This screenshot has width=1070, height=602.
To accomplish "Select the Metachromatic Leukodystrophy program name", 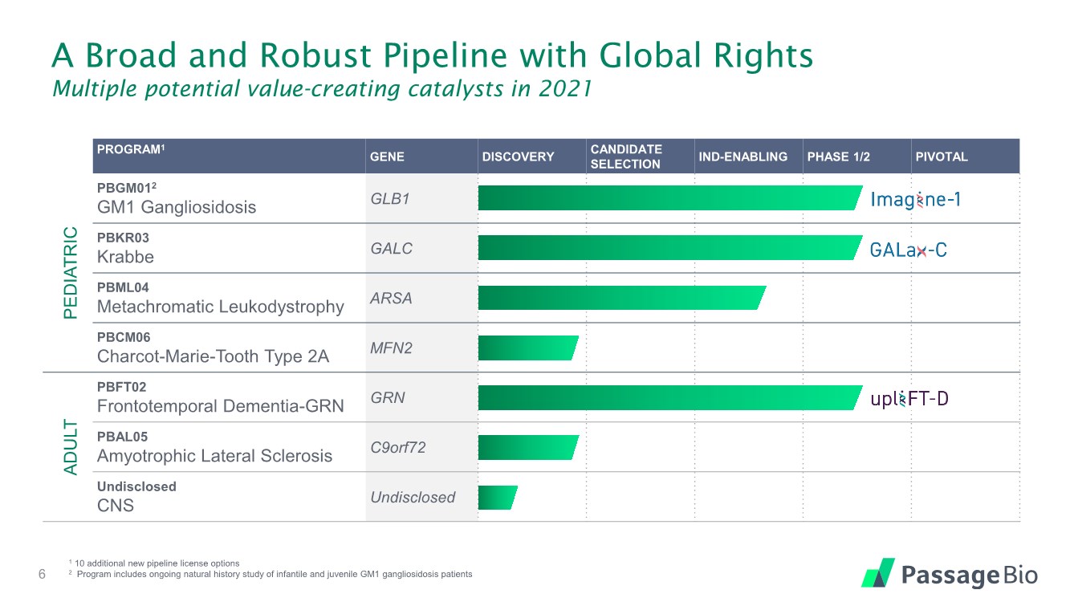I will pyautogui.click(x=220, y=307).
